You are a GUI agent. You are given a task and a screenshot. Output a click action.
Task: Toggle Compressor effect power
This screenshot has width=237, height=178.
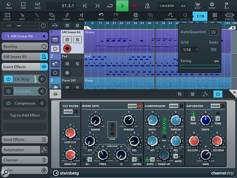pyautogui.click(x=8, y=103)
